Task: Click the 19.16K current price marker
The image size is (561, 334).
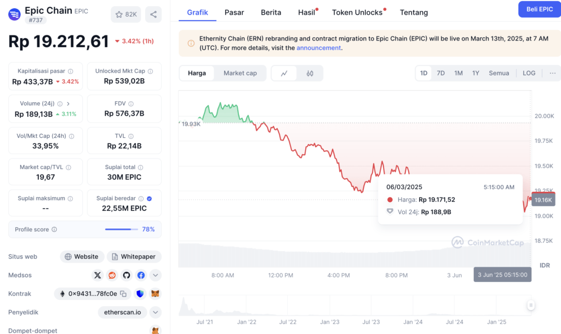Action: (543, 200)
